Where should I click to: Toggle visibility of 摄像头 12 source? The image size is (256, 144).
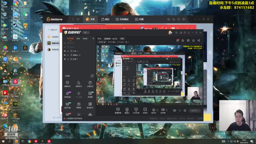[x=65, y=55]
